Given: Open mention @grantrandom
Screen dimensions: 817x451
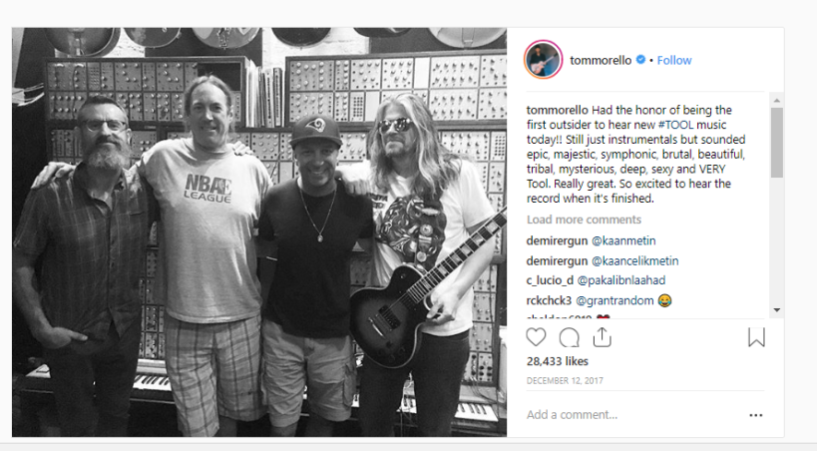Looking at the screenshot, I should click(x=614, y=301).
